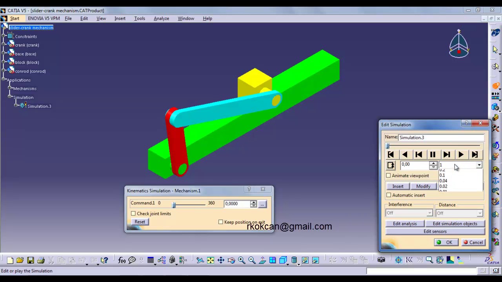Toggle the Check joint limits checkbox
The image size is (502, 282).
pos(133,213)
